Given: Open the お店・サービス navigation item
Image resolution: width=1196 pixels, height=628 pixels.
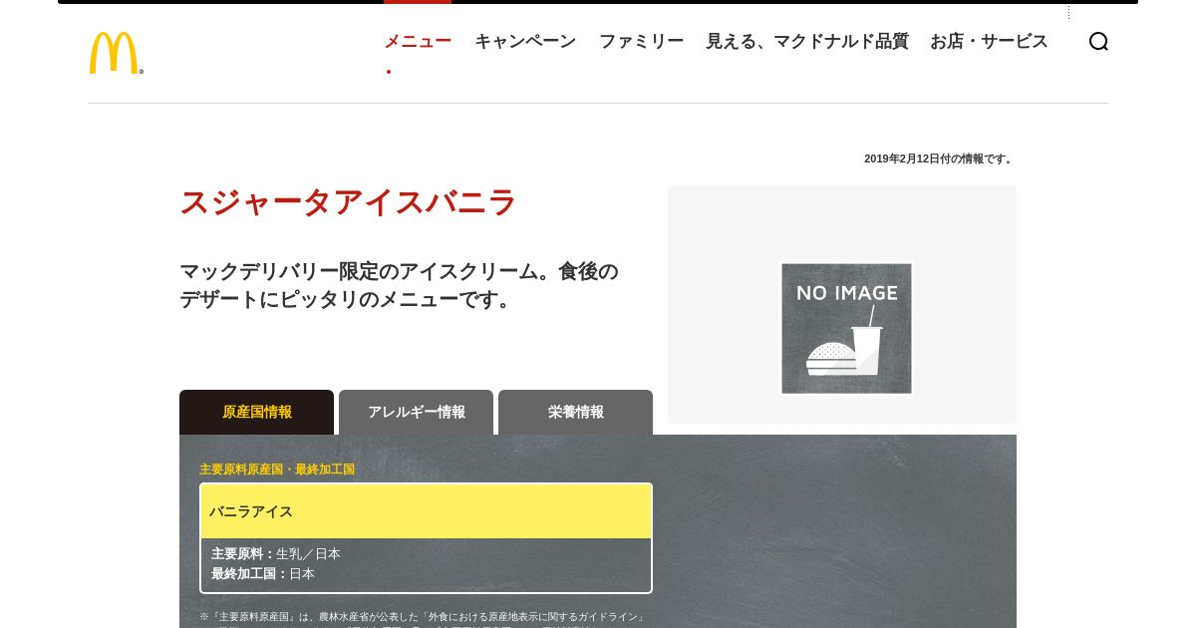Looking at the screenshot, I should point(989,41).
